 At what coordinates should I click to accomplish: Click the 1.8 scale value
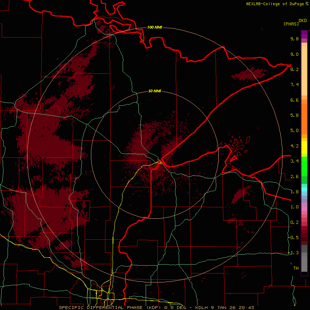coord(294,192)
